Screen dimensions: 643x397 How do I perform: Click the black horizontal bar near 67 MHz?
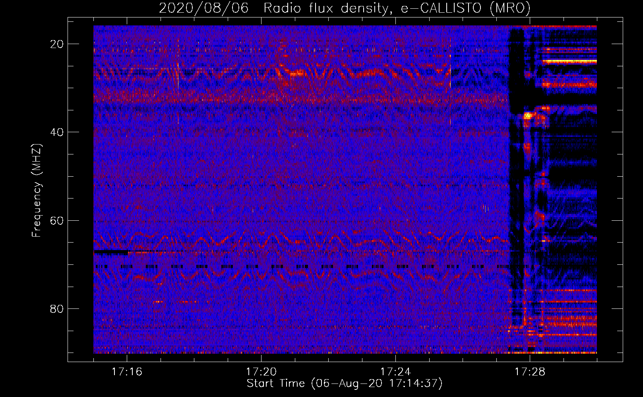[111, 252]
